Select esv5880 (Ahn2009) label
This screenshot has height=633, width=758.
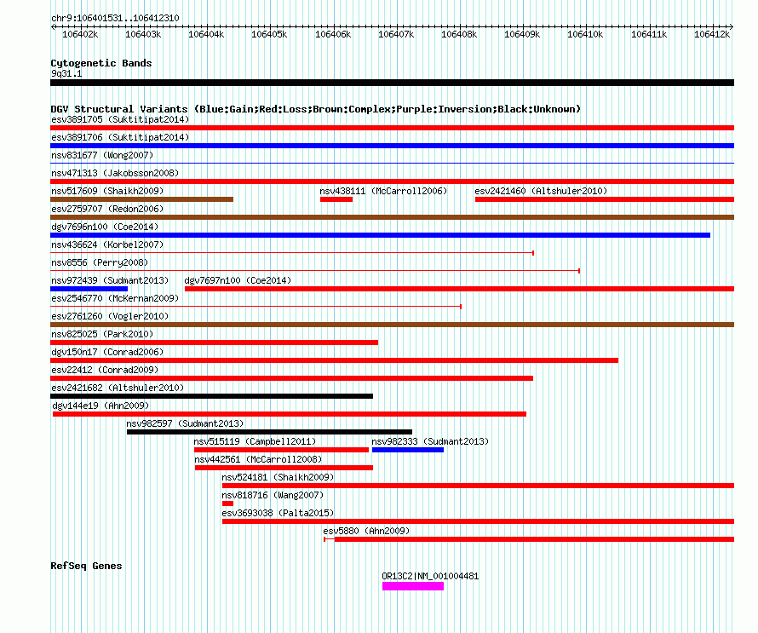366,531
